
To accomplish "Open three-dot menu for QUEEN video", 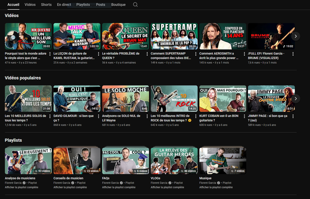I will pos(147,54).
